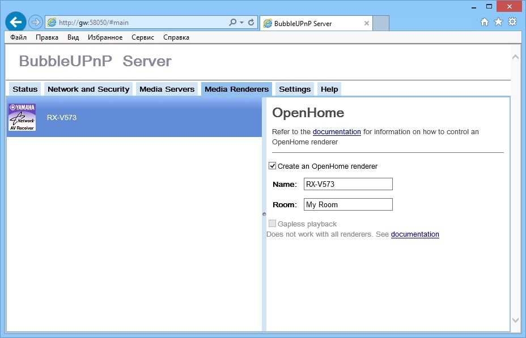Click the page scroll-up arrow
The width and height of the screenshot is (526, 338).
click(x=516, y=57)
